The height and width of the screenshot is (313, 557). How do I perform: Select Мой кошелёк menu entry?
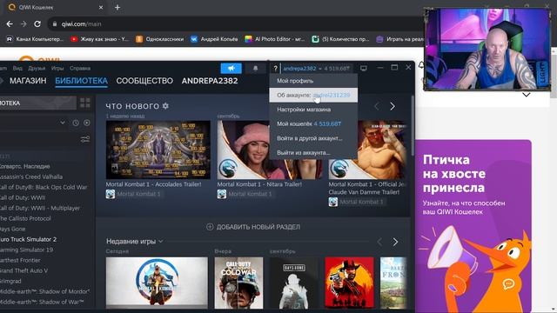313,123
